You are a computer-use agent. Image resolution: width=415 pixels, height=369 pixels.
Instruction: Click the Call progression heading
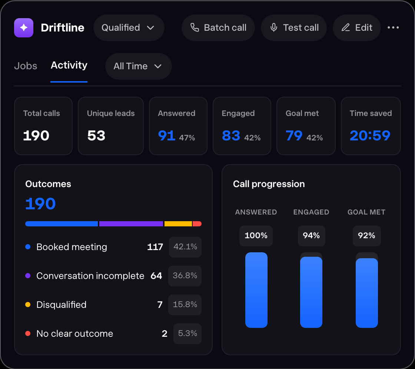pyautogui.click(x=269, y=184)
